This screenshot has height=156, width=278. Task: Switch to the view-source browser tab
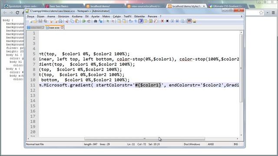click(x=146, y=6)
